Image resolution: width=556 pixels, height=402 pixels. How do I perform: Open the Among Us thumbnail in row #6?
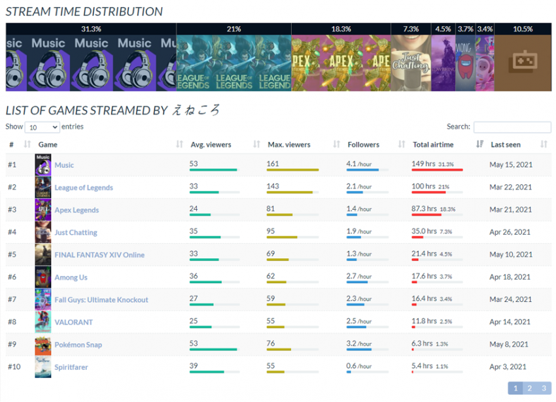coord(43,277)
